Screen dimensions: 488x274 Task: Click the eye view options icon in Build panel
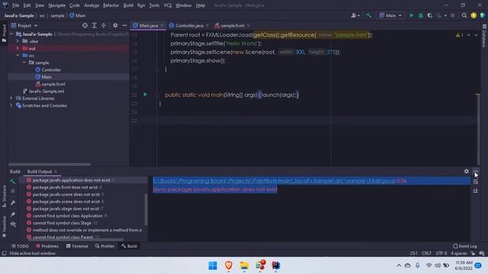(13, 224)
